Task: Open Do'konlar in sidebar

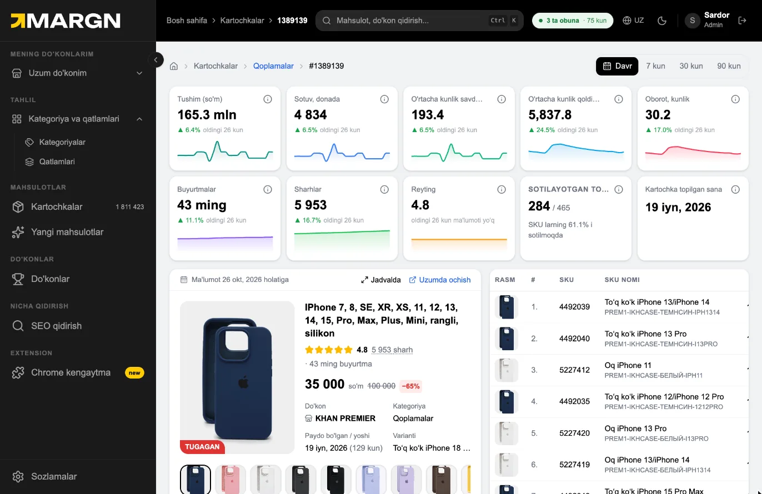Action: (78, 279)
